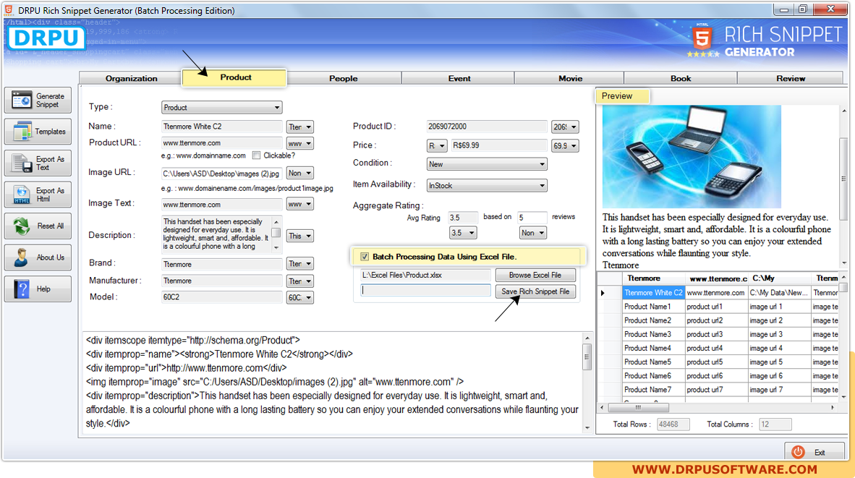Disable Batch Processing Data Using Excel File
The width and height of the screenshot is (855, 478).
[x=365, y=257]
